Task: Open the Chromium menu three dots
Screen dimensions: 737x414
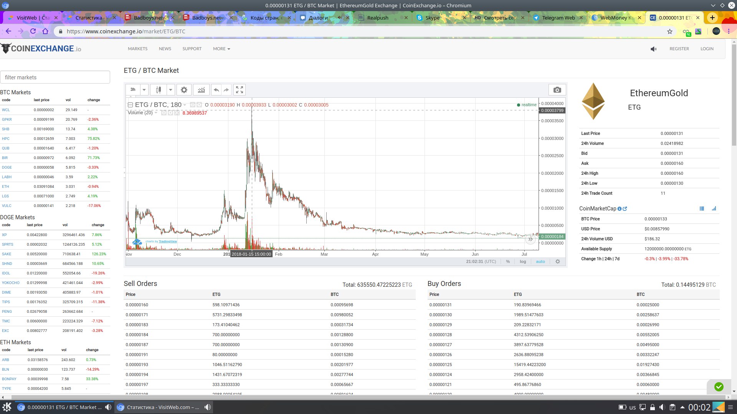Action: coord(729,31)
